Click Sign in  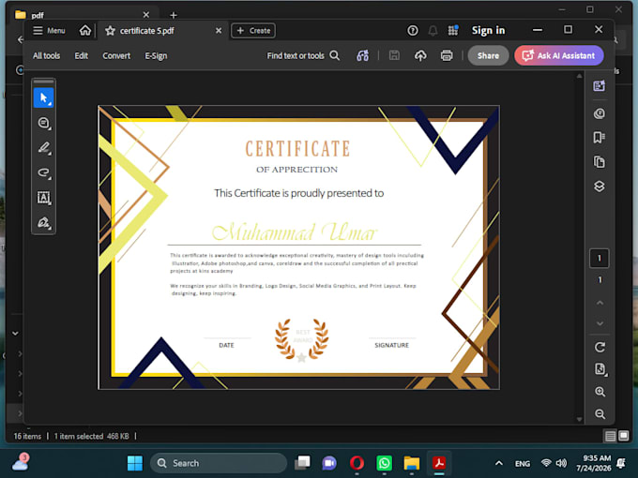click(x=488, y=31)
